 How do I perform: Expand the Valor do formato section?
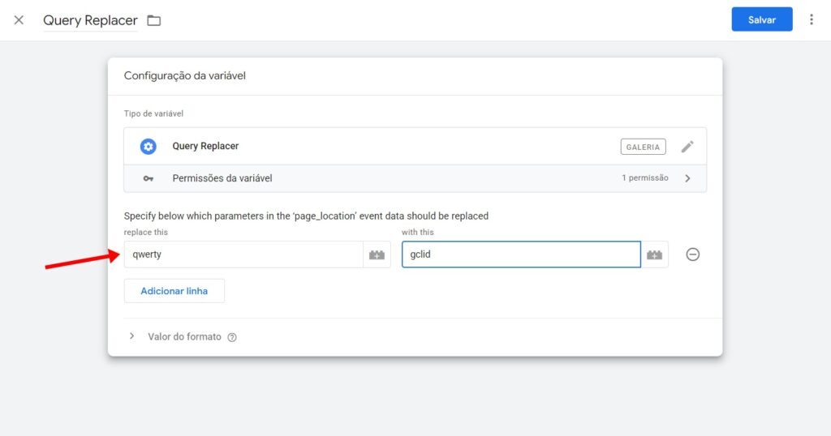coord(132,336)
